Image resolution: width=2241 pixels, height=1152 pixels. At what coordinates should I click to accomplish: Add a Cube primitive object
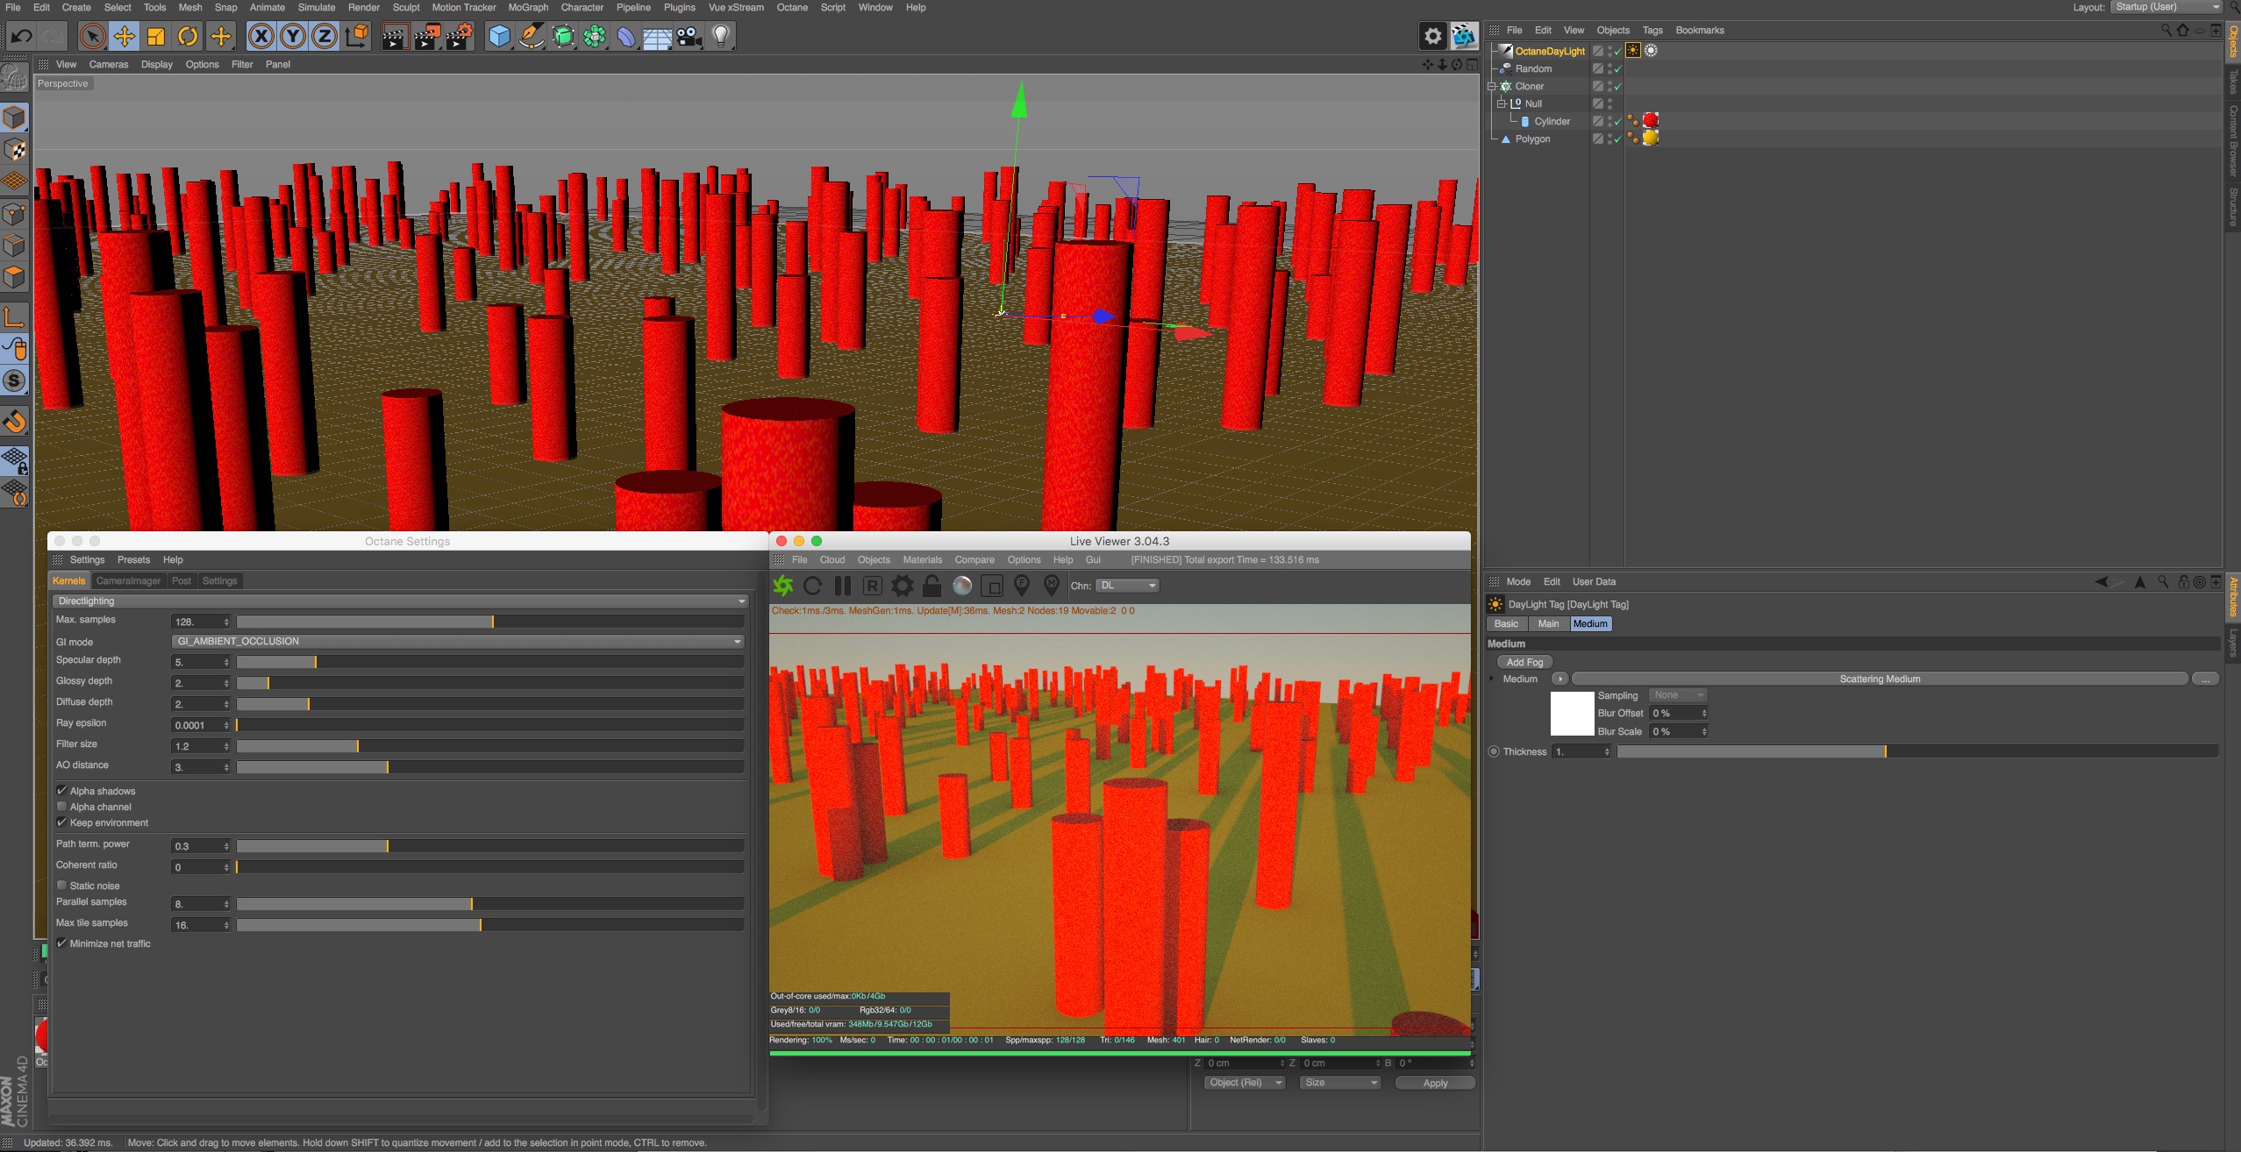coord(499,36)
